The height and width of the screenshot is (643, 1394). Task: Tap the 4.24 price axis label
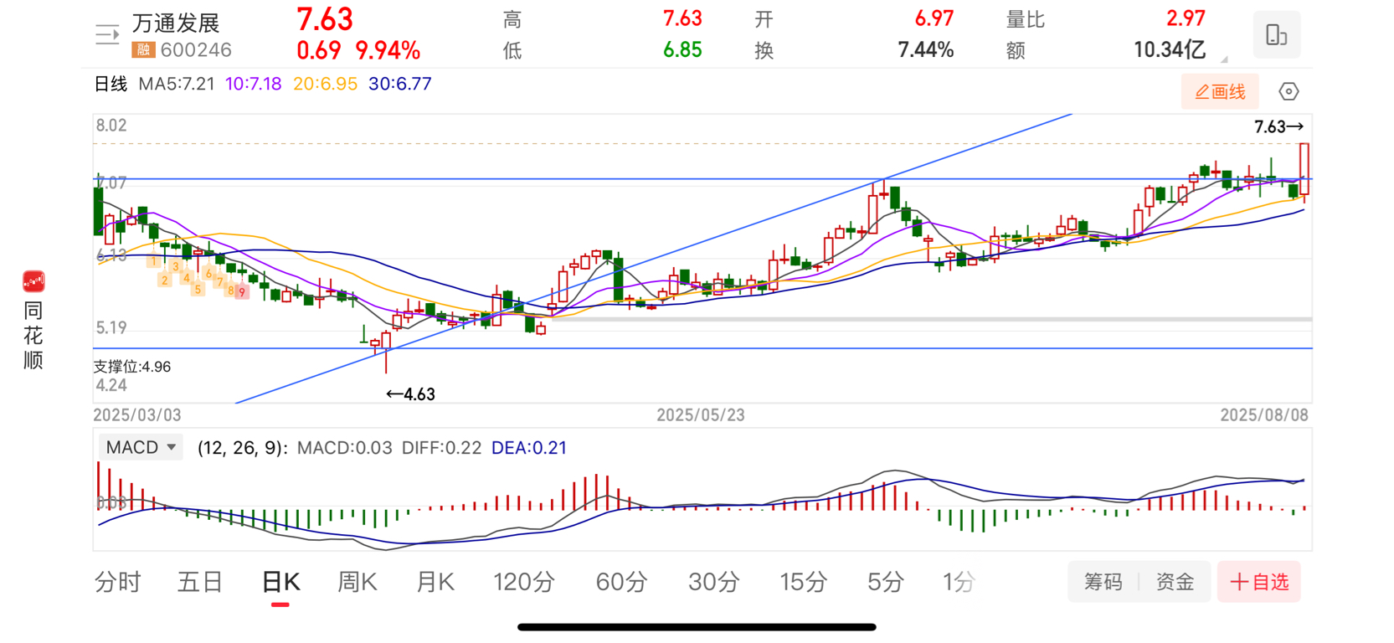coord(111,385)
